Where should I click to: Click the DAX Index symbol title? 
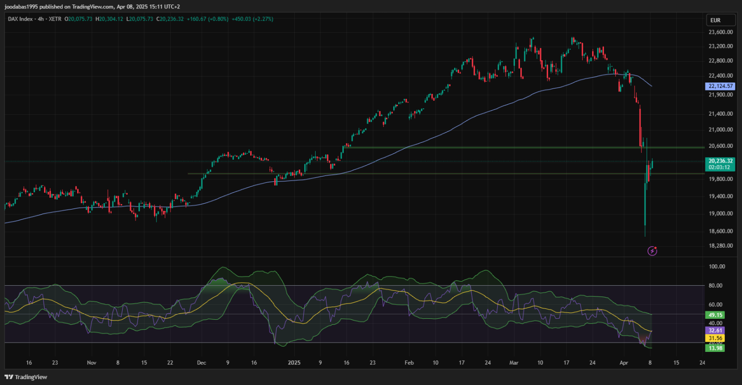pyautogui.click(x=20, y=19)
